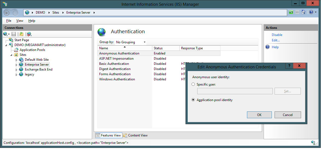The width and height of the screenshot is (321, 149).
Task: Select Application pool identity radio button
Action: [x=193, y=100]
